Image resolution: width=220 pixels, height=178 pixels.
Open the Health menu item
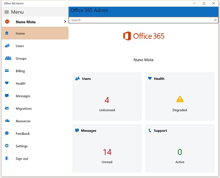(35, 83)
